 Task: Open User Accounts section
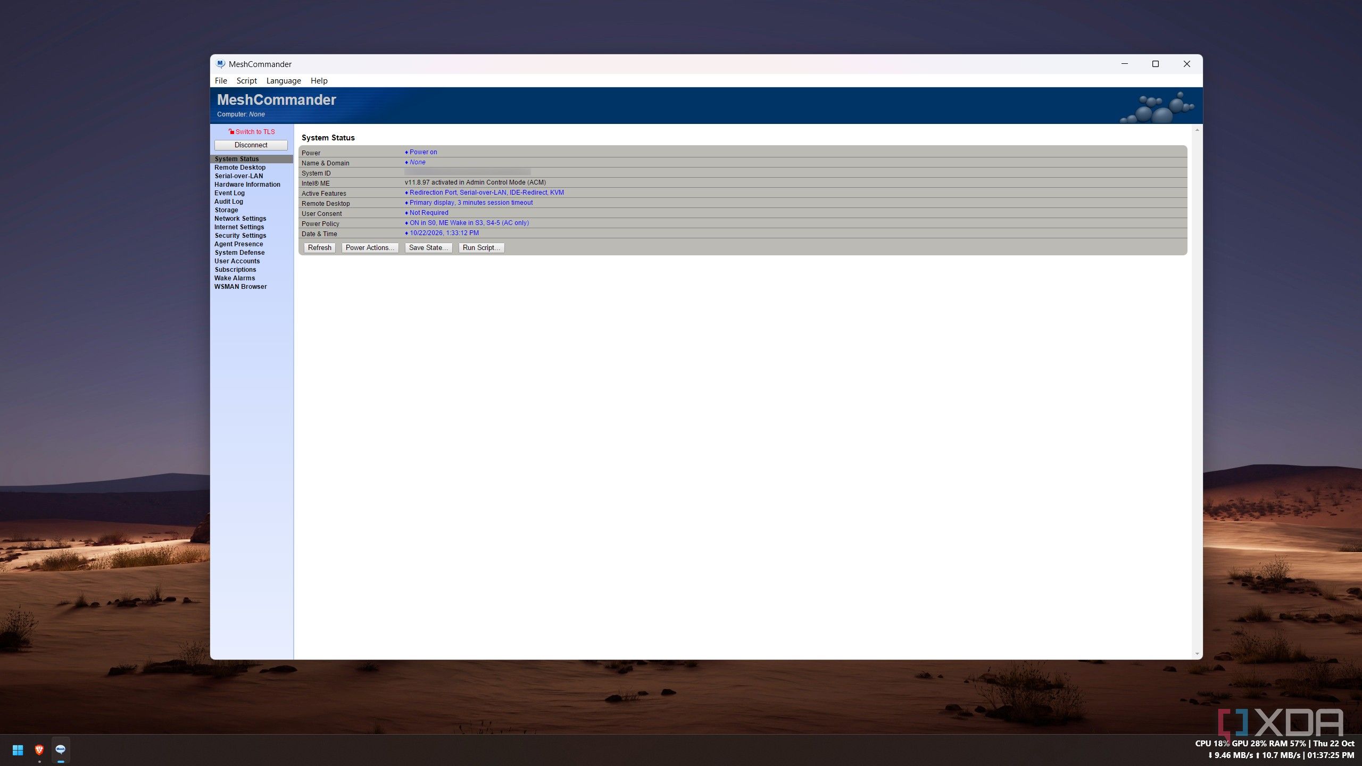tap(237, 261)
